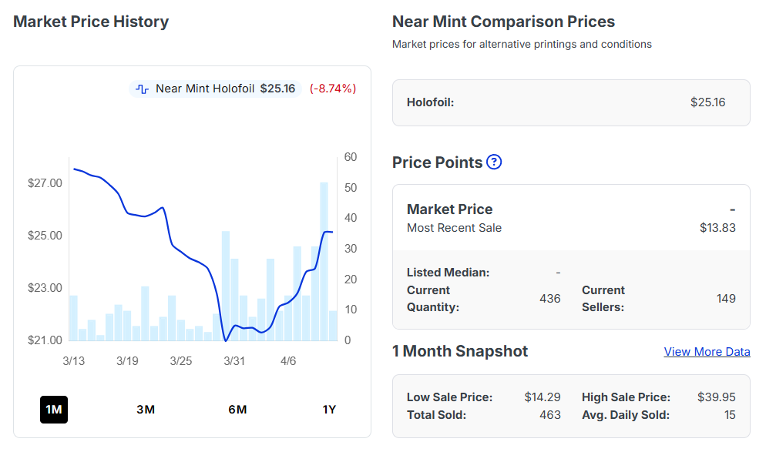Click the Market Price History heading
Screen dimensions: 776x452
(91, 22)
